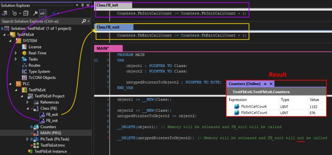Toggle the Preview Selected Items button
Viewport: 332px width, 155px height.
tap(43, 14)
